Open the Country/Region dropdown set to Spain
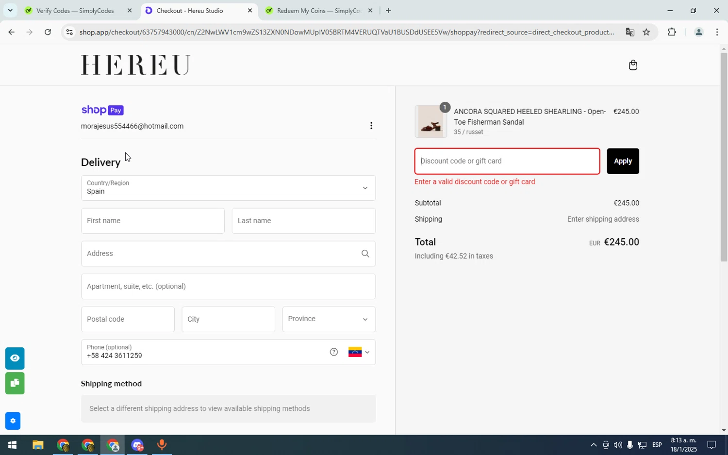Screen dimensions: 728x455 point(228,188)
